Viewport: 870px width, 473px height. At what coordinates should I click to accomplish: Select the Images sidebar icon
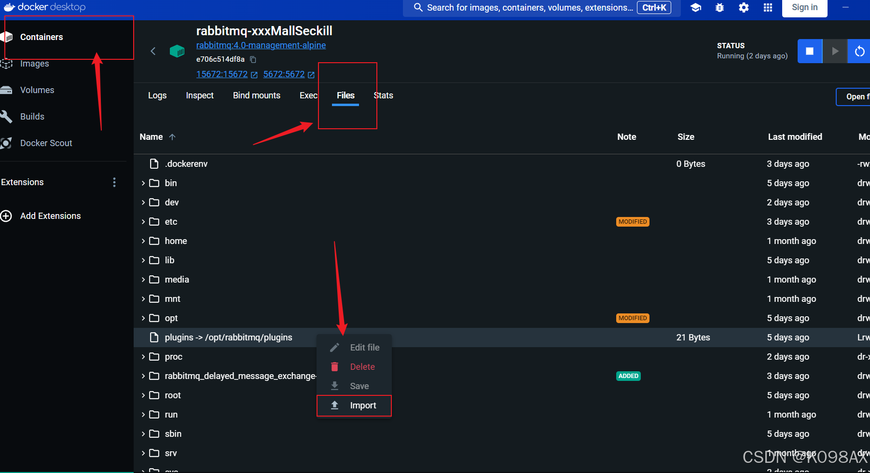6,63
